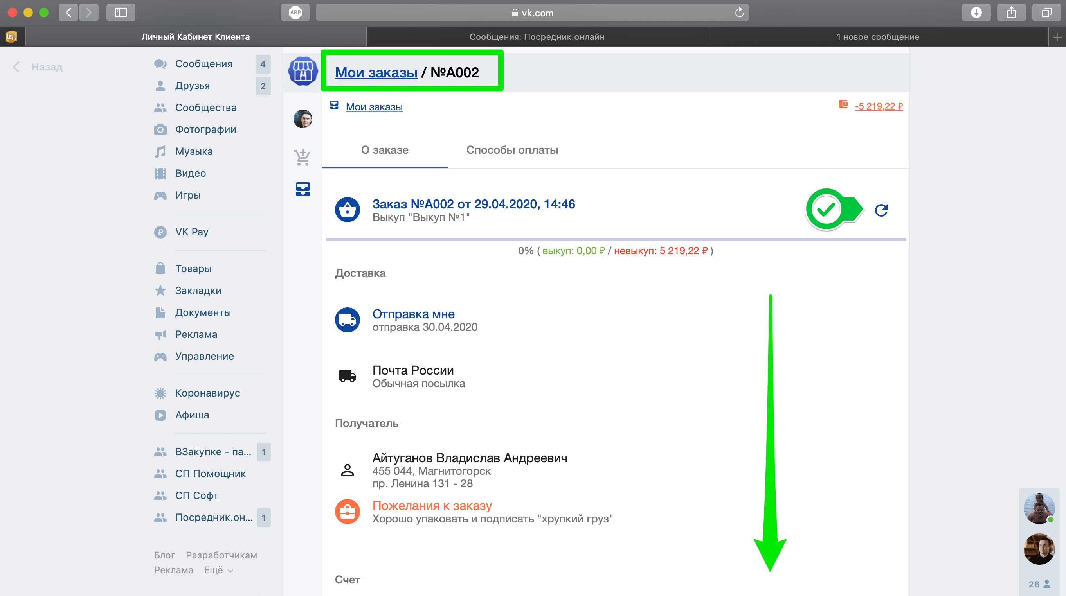This screenshot has height=596, width=1066.
Task: Click the store logo icon
Action: [303, 72]
